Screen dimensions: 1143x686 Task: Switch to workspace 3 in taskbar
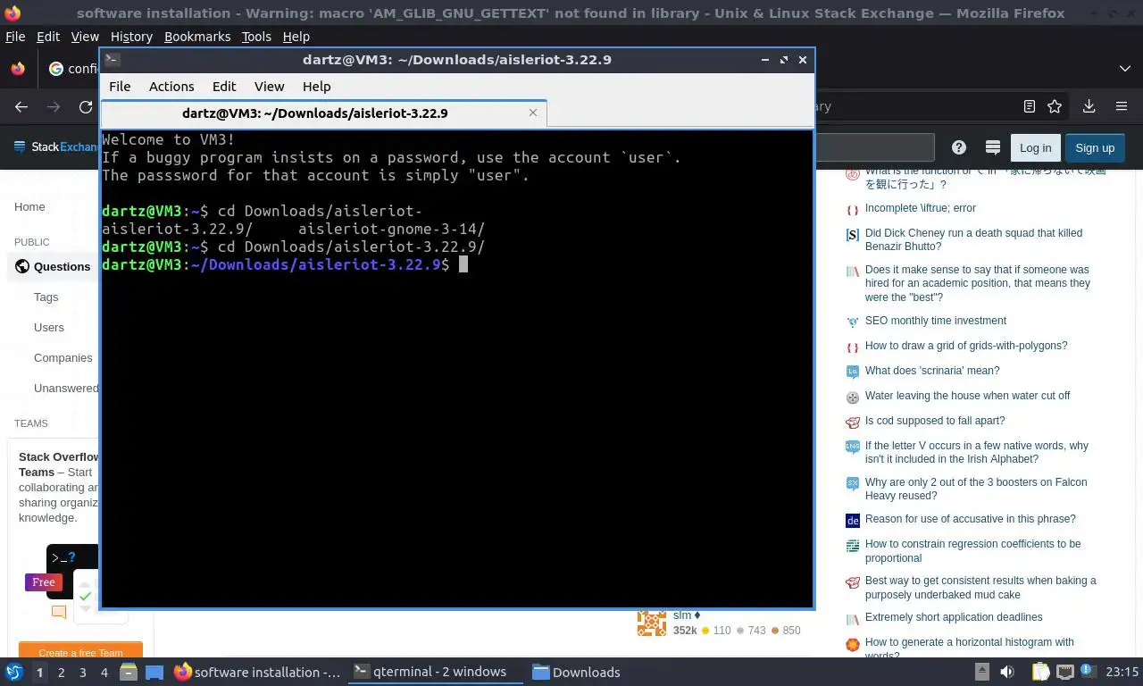pos(82,672)
